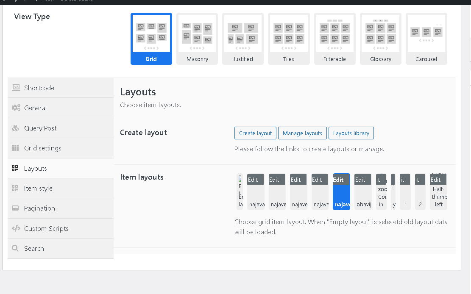Select the obavij item layout
This screenshot has width=471, height=294.
(x=363, y=199)
